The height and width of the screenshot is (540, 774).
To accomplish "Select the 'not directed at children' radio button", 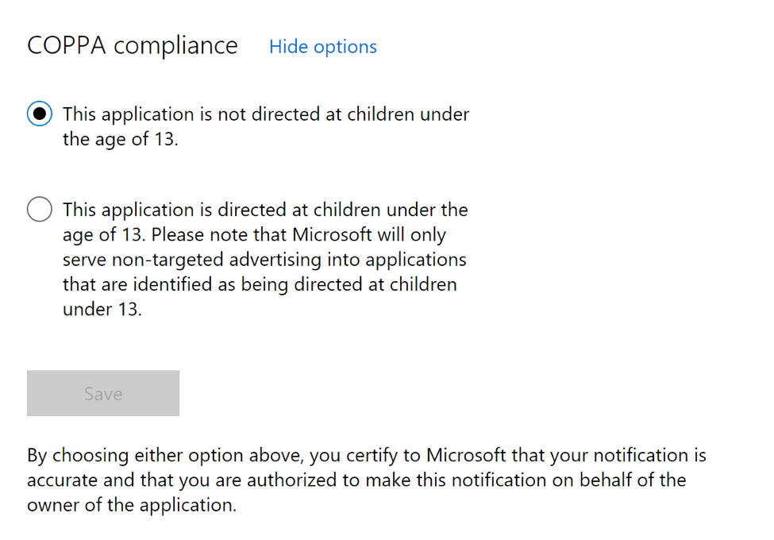I will (40, 114).
